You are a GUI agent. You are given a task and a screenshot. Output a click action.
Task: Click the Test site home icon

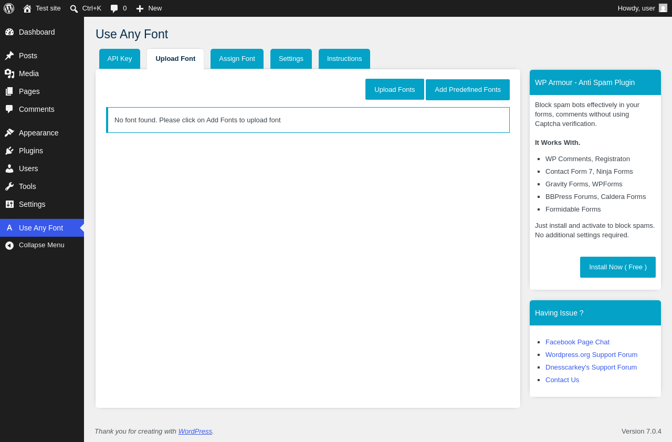[27, 8]
